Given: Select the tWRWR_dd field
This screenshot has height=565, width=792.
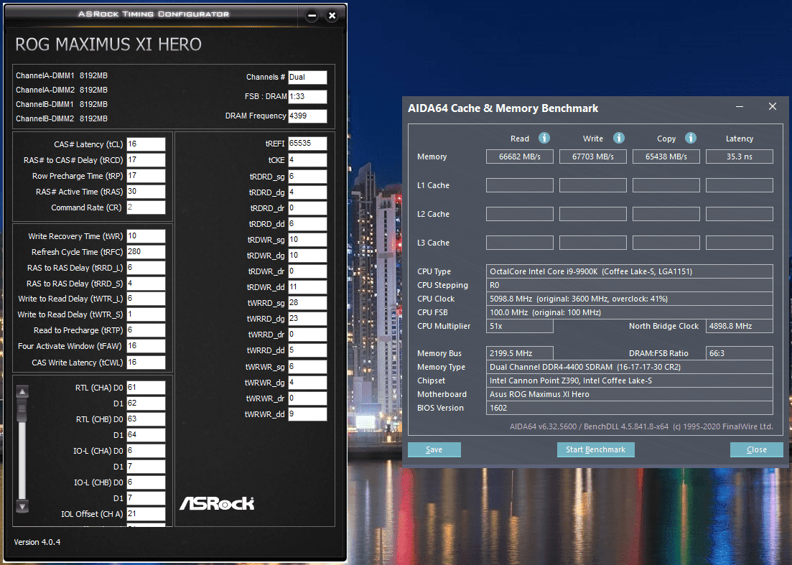Looking at the screenshot, I should pos(307,414).
